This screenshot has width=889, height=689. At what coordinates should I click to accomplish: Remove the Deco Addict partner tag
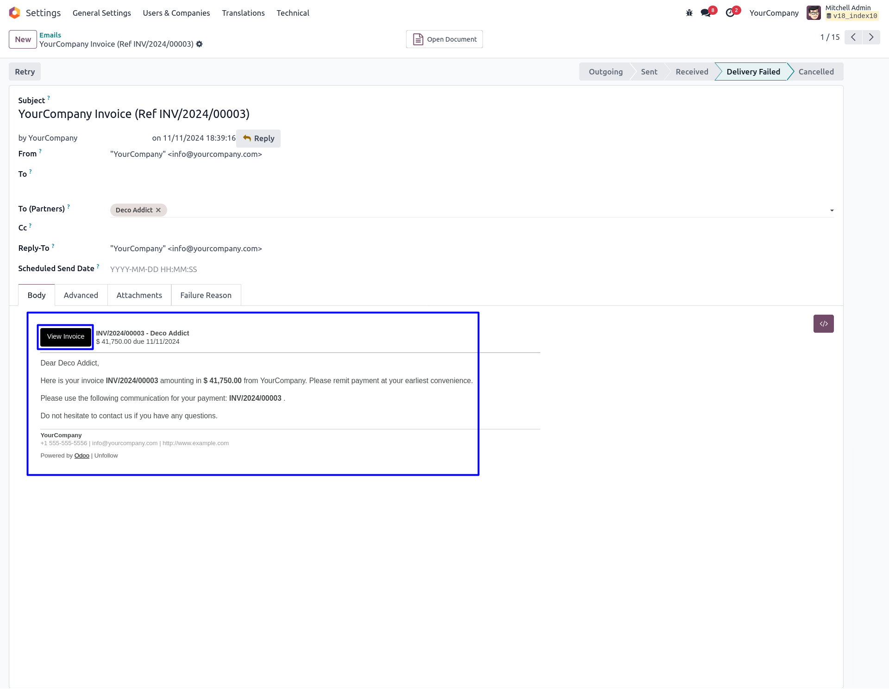[x=158, y=210]
